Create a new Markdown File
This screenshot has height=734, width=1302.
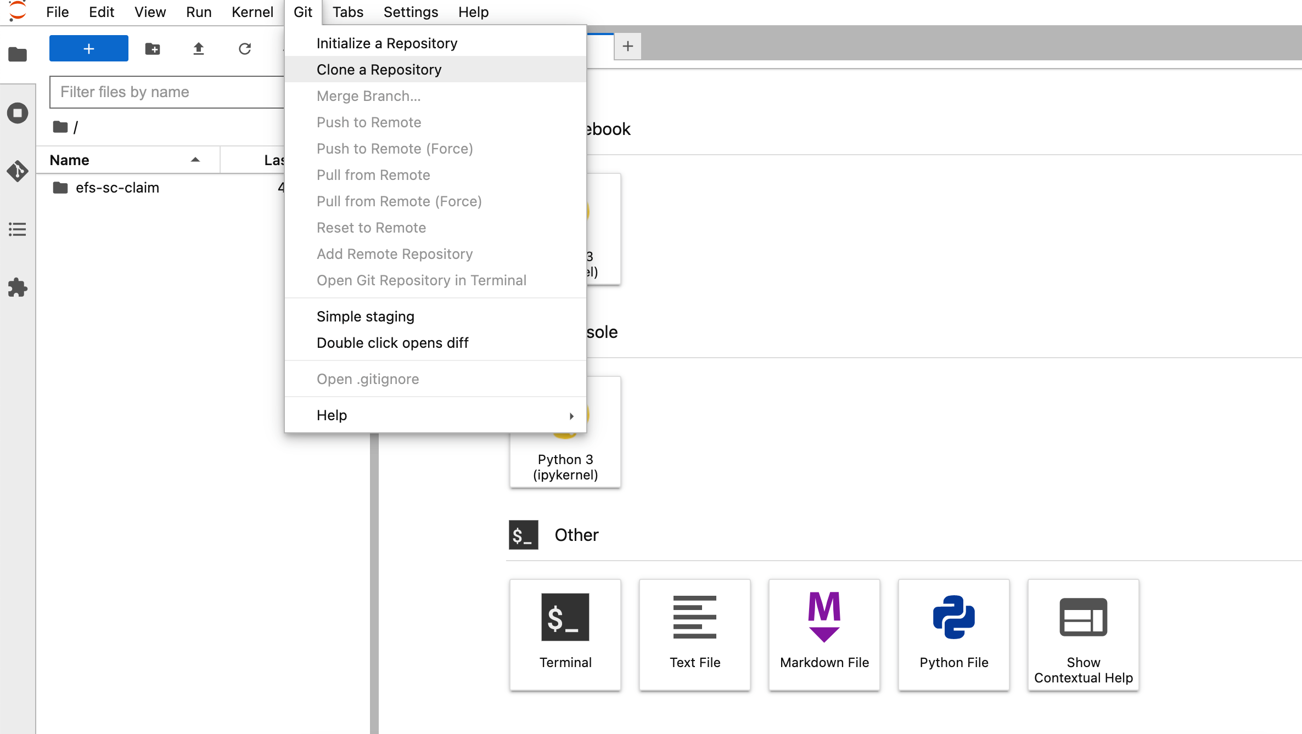[824, 634]
